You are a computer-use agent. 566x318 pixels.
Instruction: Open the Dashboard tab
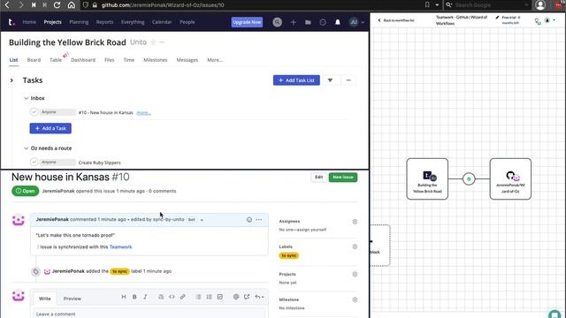(x=83, y=60)
